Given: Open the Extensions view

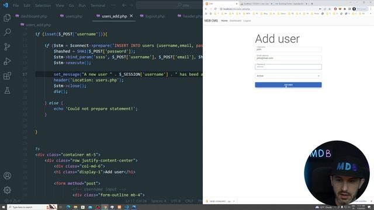Looking at the screenshot, I should point(7,76).
